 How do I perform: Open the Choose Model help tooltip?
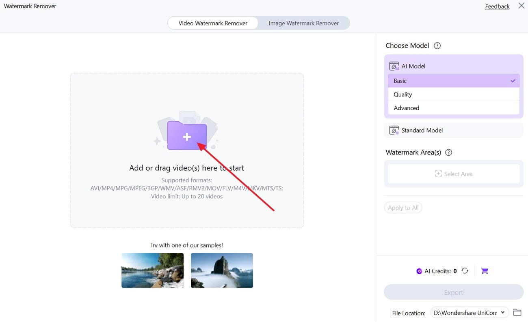[x=437, y=45]
